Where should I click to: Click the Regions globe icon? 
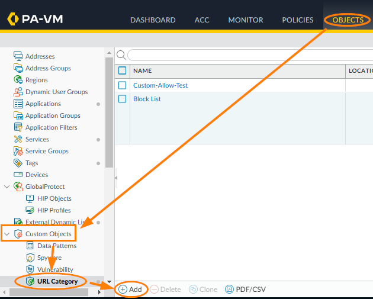[x=18, y=80]
